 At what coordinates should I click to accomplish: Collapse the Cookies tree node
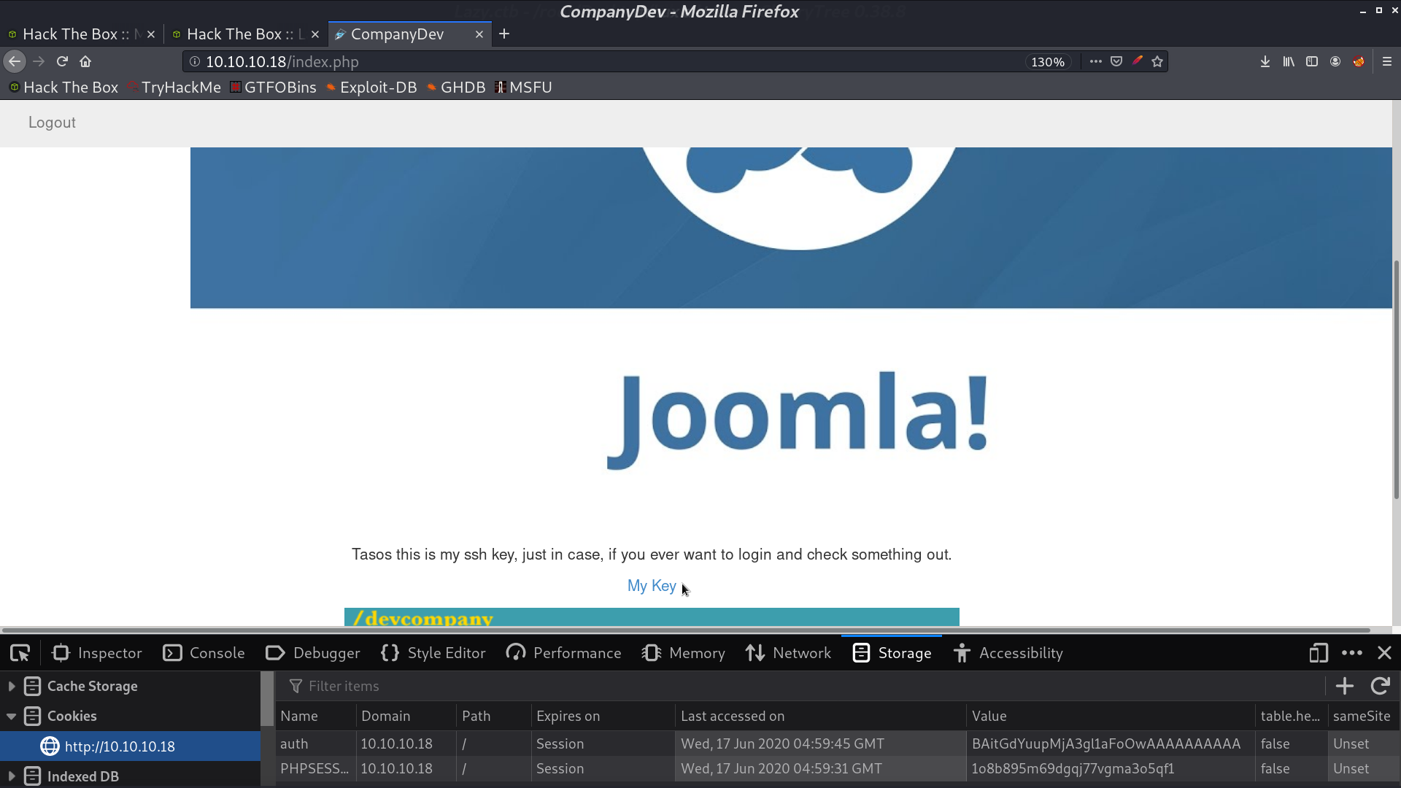click(12, 716)
